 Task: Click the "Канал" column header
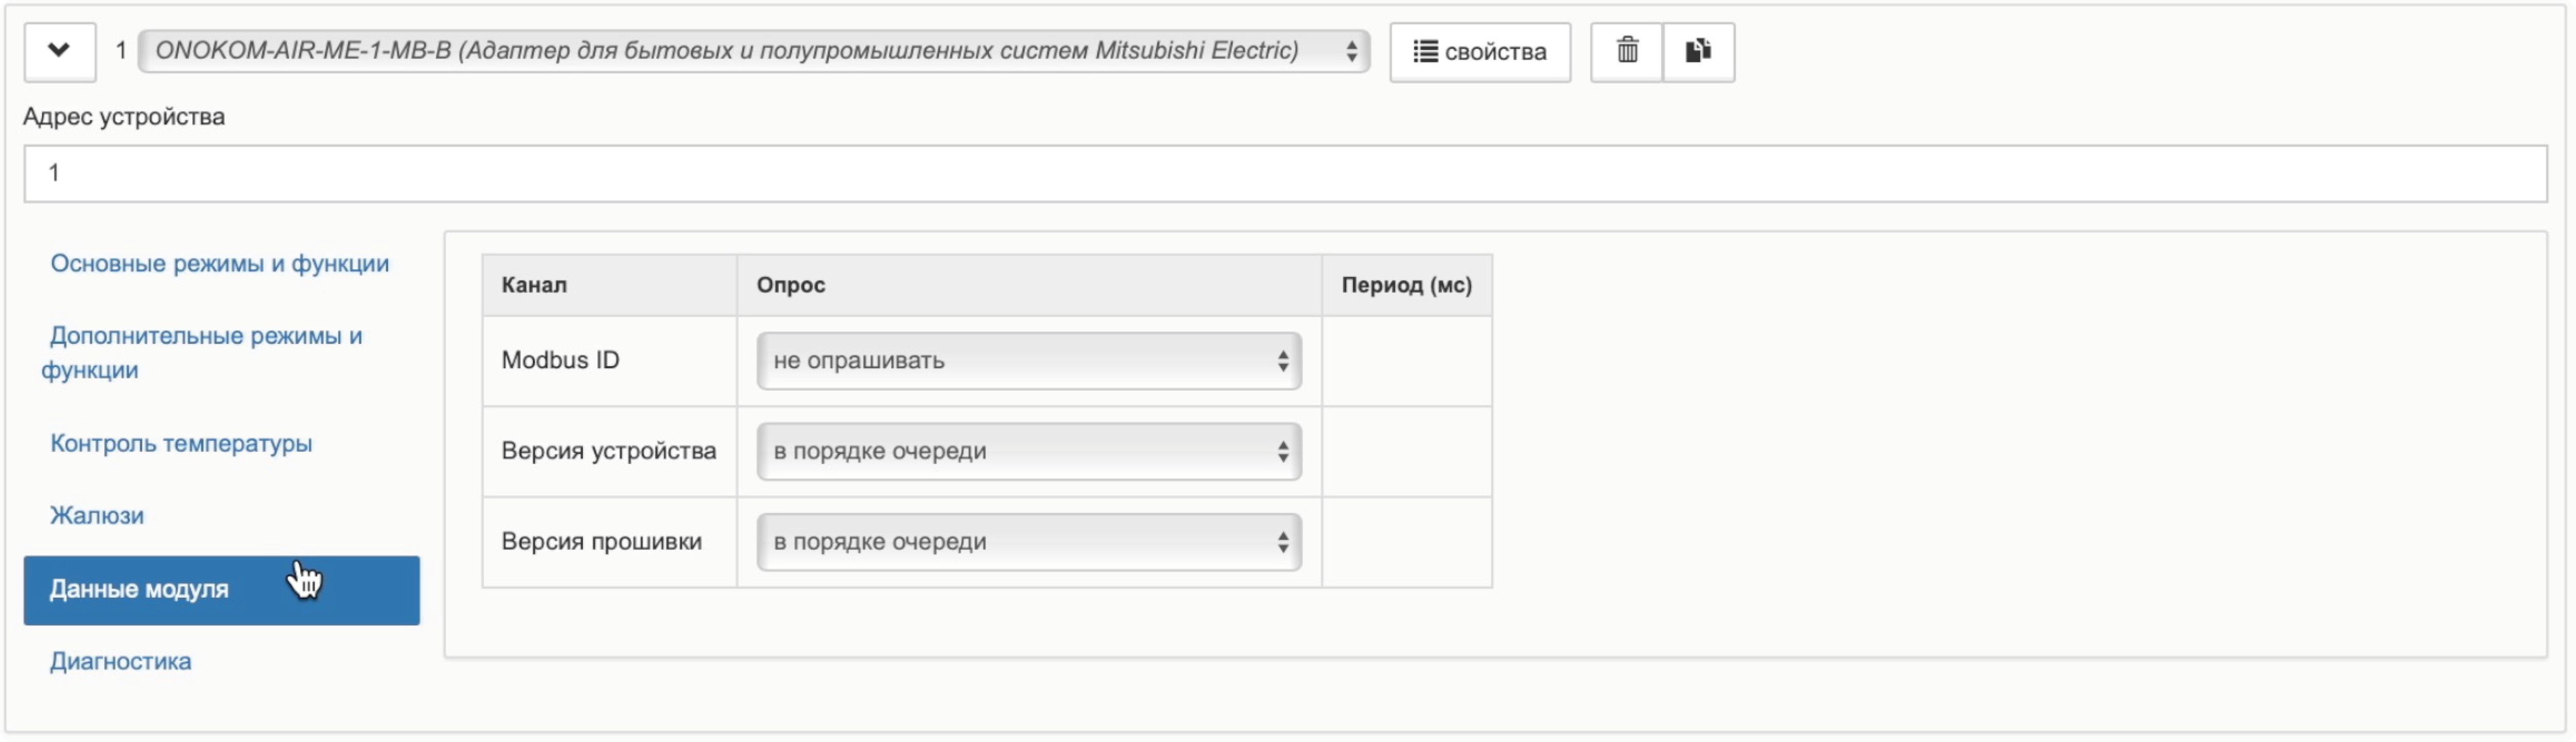point(534,285)
